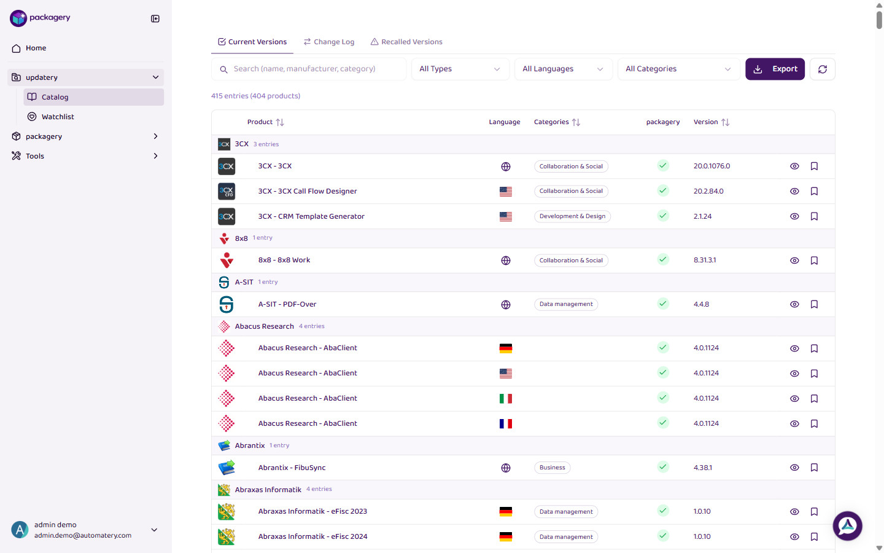Toggle eye icon for Abrantix FibuSync
This screenshot has height=553, width=884.
pos(794,468)
